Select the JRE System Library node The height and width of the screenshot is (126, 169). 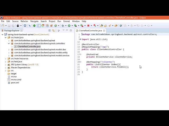point(25,65)
